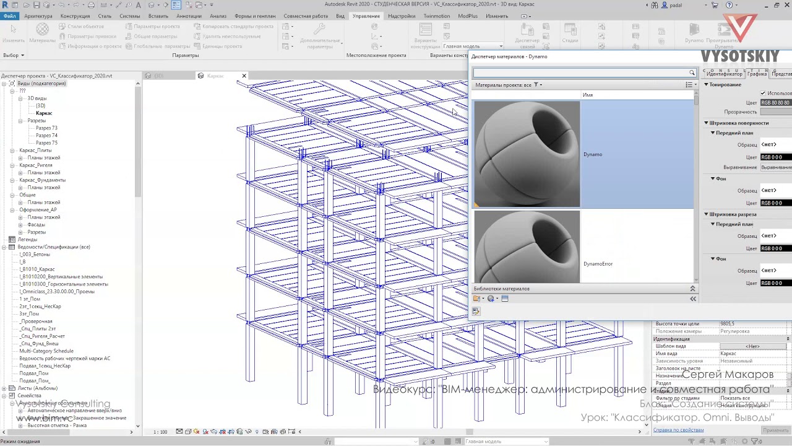Click Purge Unused (Удалить неиспользуемые)
Screen dimensions: 792x446
click(x=226, y=37)
